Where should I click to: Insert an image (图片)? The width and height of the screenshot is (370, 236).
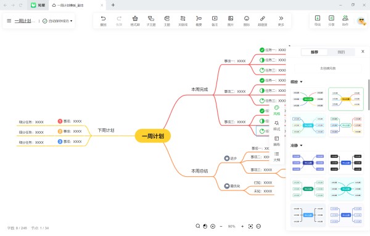point(231,21)
